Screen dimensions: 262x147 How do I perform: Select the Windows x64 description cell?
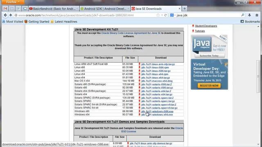82,114
